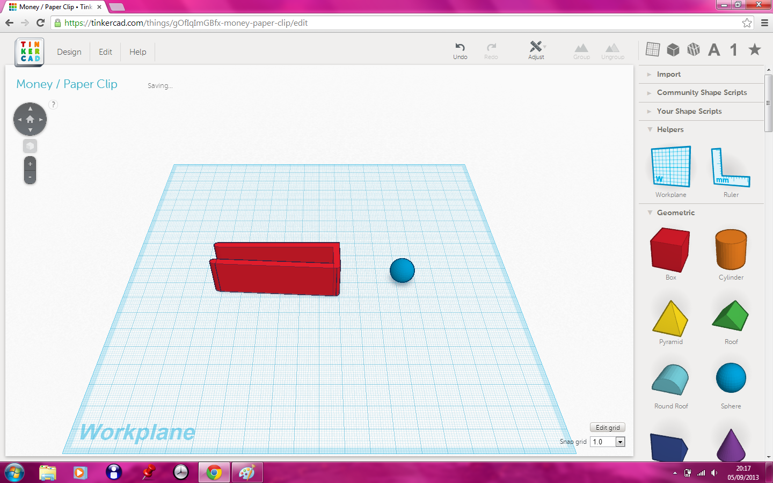The image size is (773, 483).
Task: Select the striped hole cube icon
Action: (694, 50)
